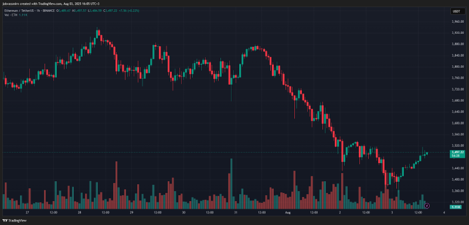
Task: Click the green 1.11K volume axis label
Action: pyautogui.click(x=456, y=207)
